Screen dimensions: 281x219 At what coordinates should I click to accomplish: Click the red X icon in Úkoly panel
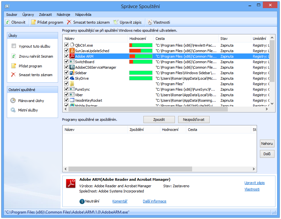13,75
